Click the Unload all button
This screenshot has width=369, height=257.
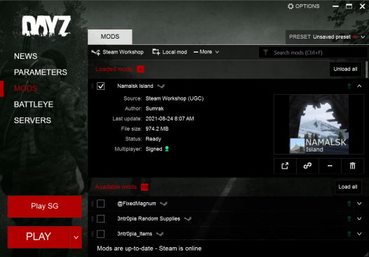pos(345,70)
